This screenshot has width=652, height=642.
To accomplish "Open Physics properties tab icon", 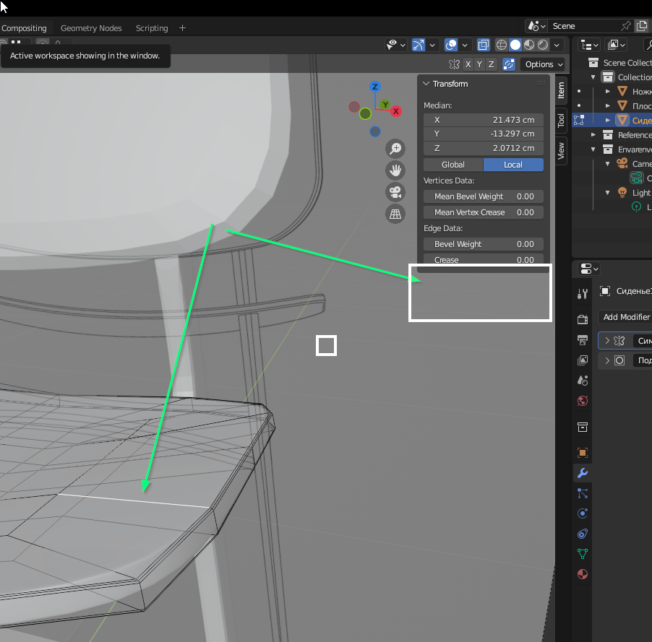I will [x=583, y=513].
